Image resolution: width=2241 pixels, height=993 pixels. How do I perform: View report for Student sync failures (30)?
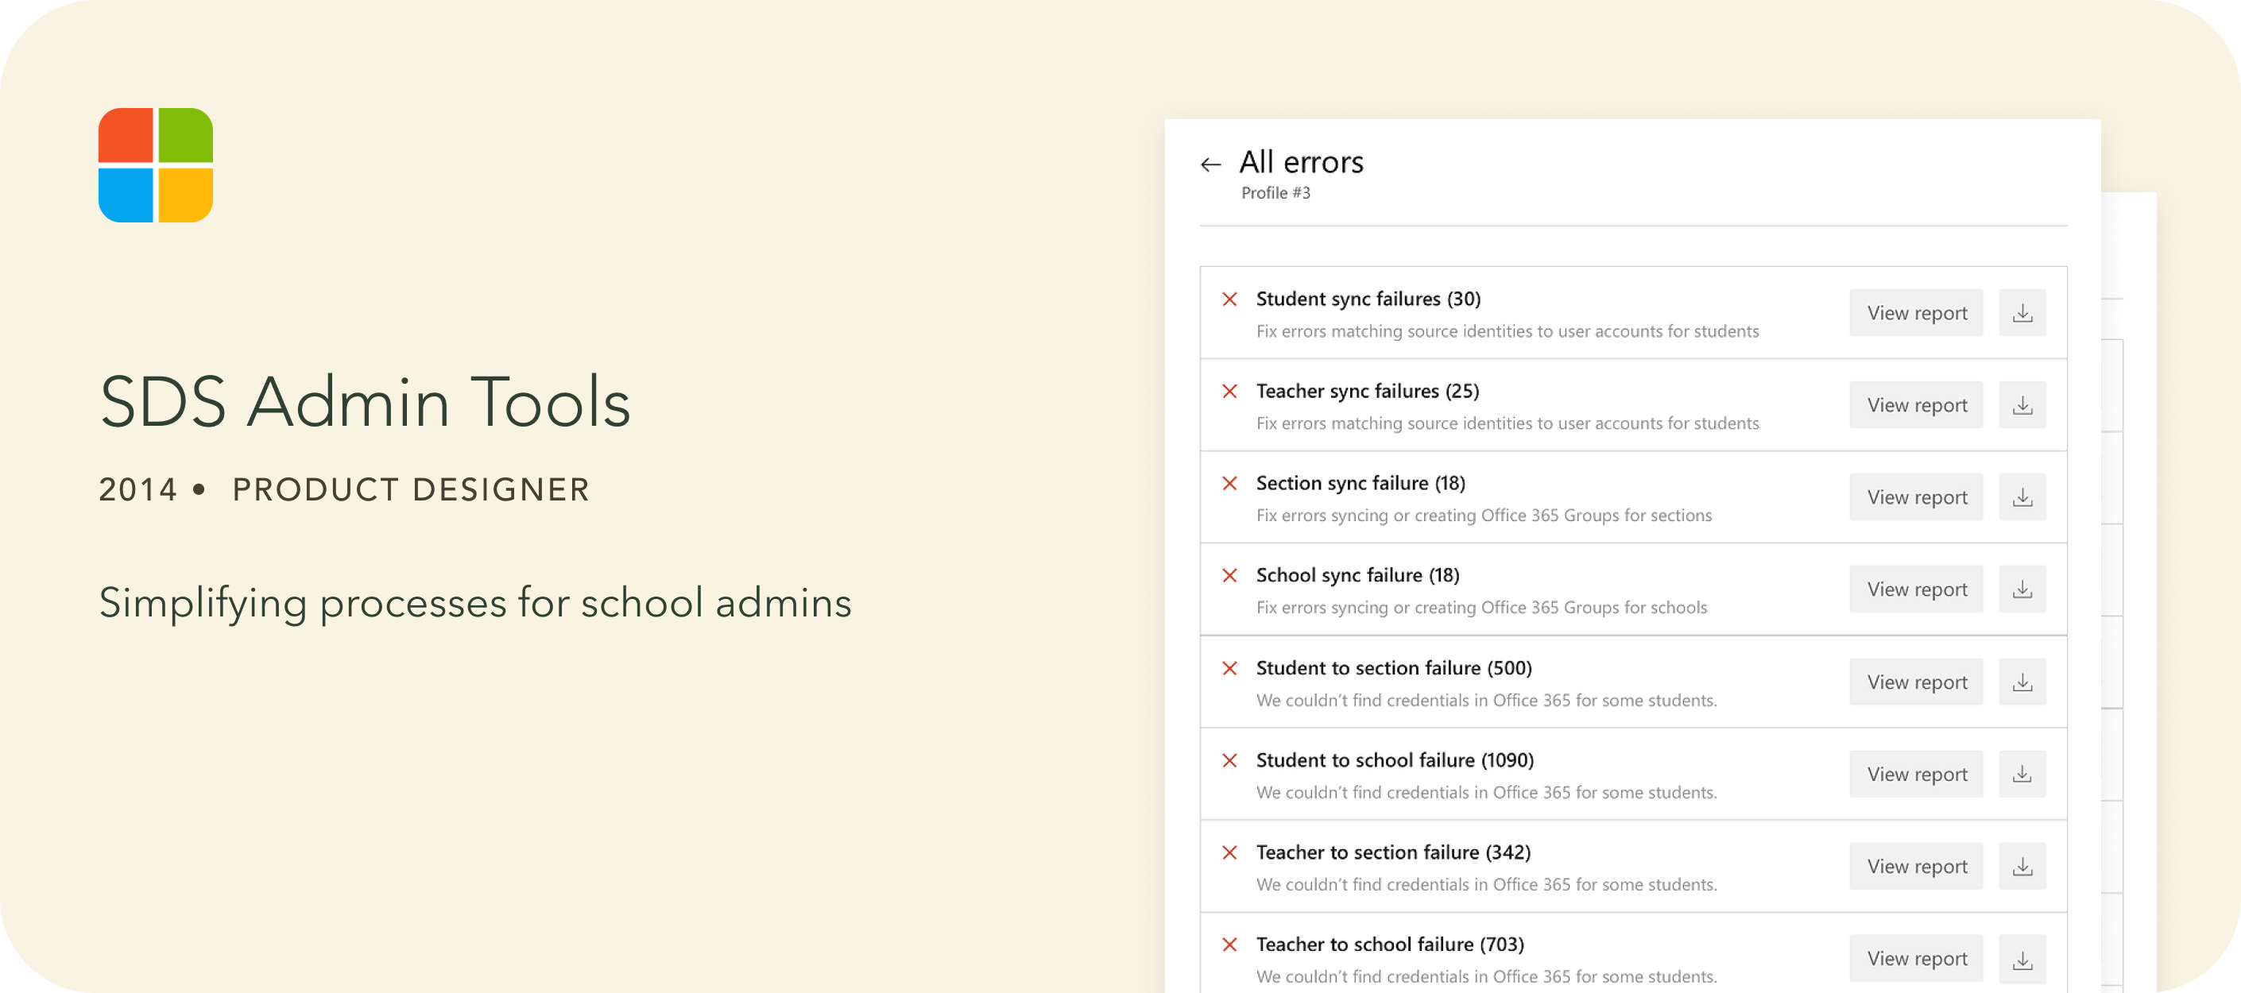1916,313
